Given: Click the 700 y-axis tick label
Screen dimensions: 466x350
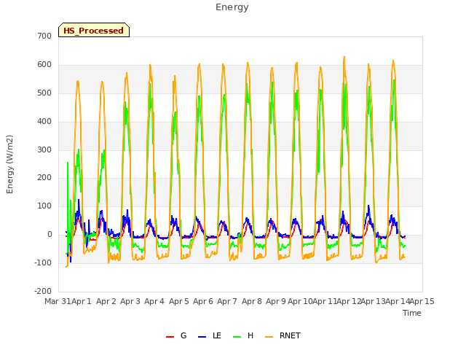Looking at the screenshot, I should (44, 36).
